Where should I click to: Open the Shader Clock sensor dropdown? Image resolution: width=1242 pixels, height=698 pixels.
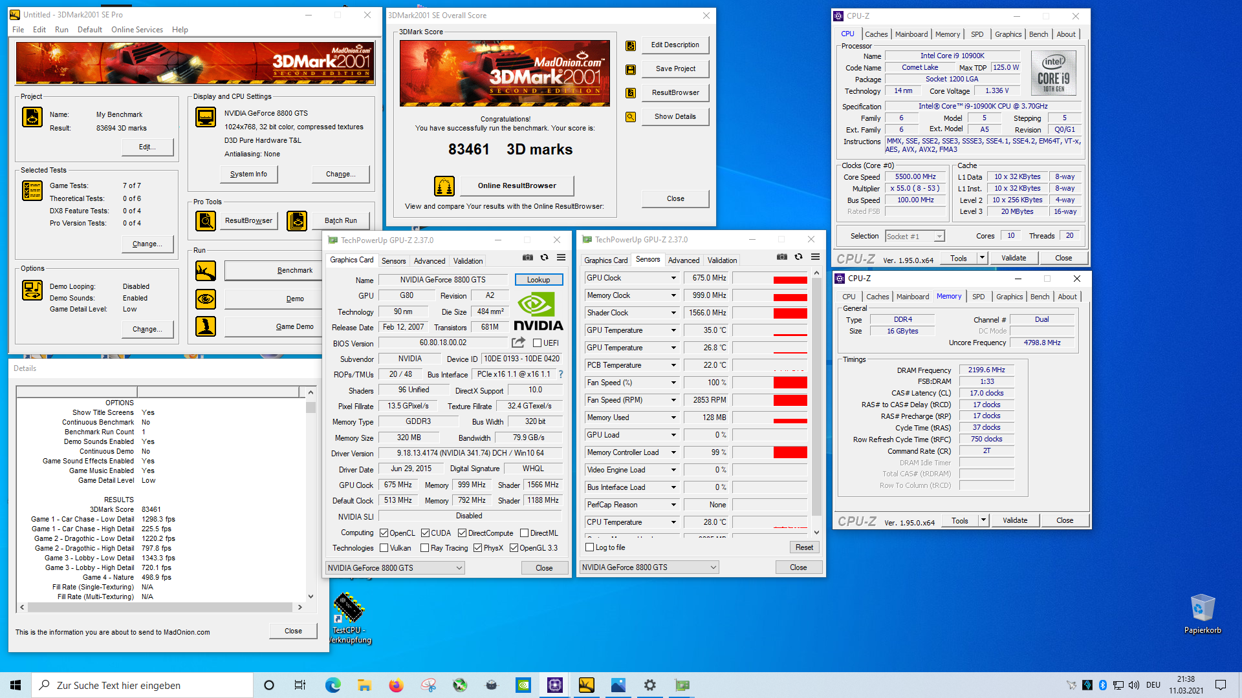coord(673,313)
